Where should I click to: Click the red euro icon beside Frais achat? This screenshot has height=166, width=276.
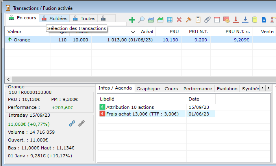[x=102, y=114]
